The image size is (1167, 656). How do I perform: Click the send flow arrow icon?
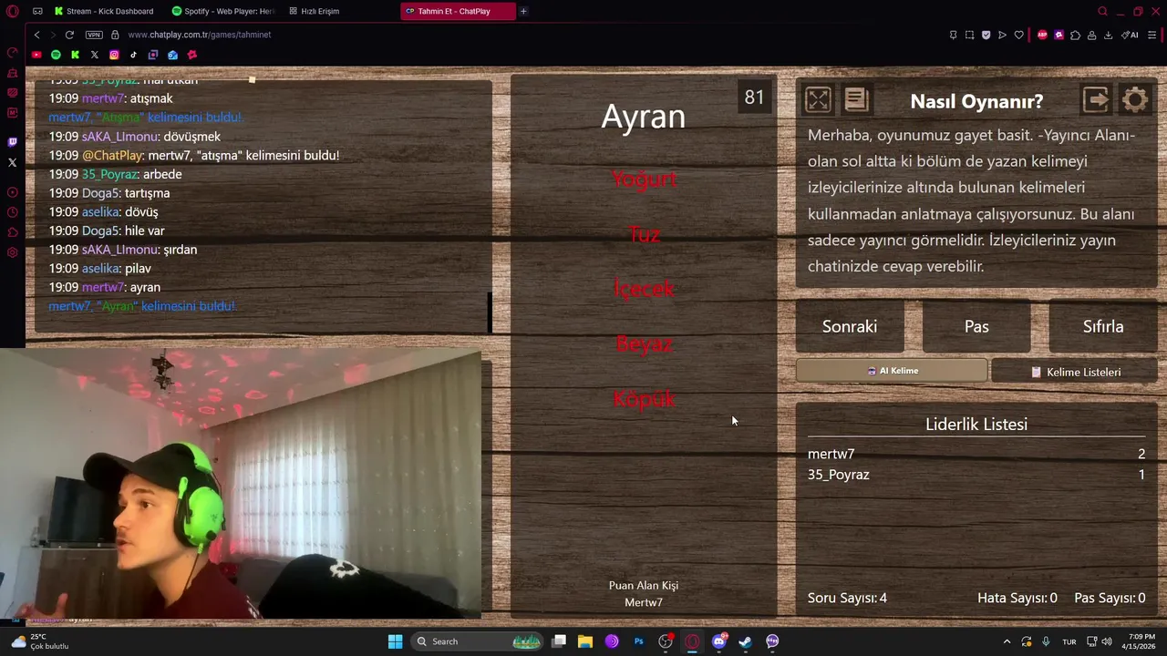pyautogui.click(x=1002, y=35)
